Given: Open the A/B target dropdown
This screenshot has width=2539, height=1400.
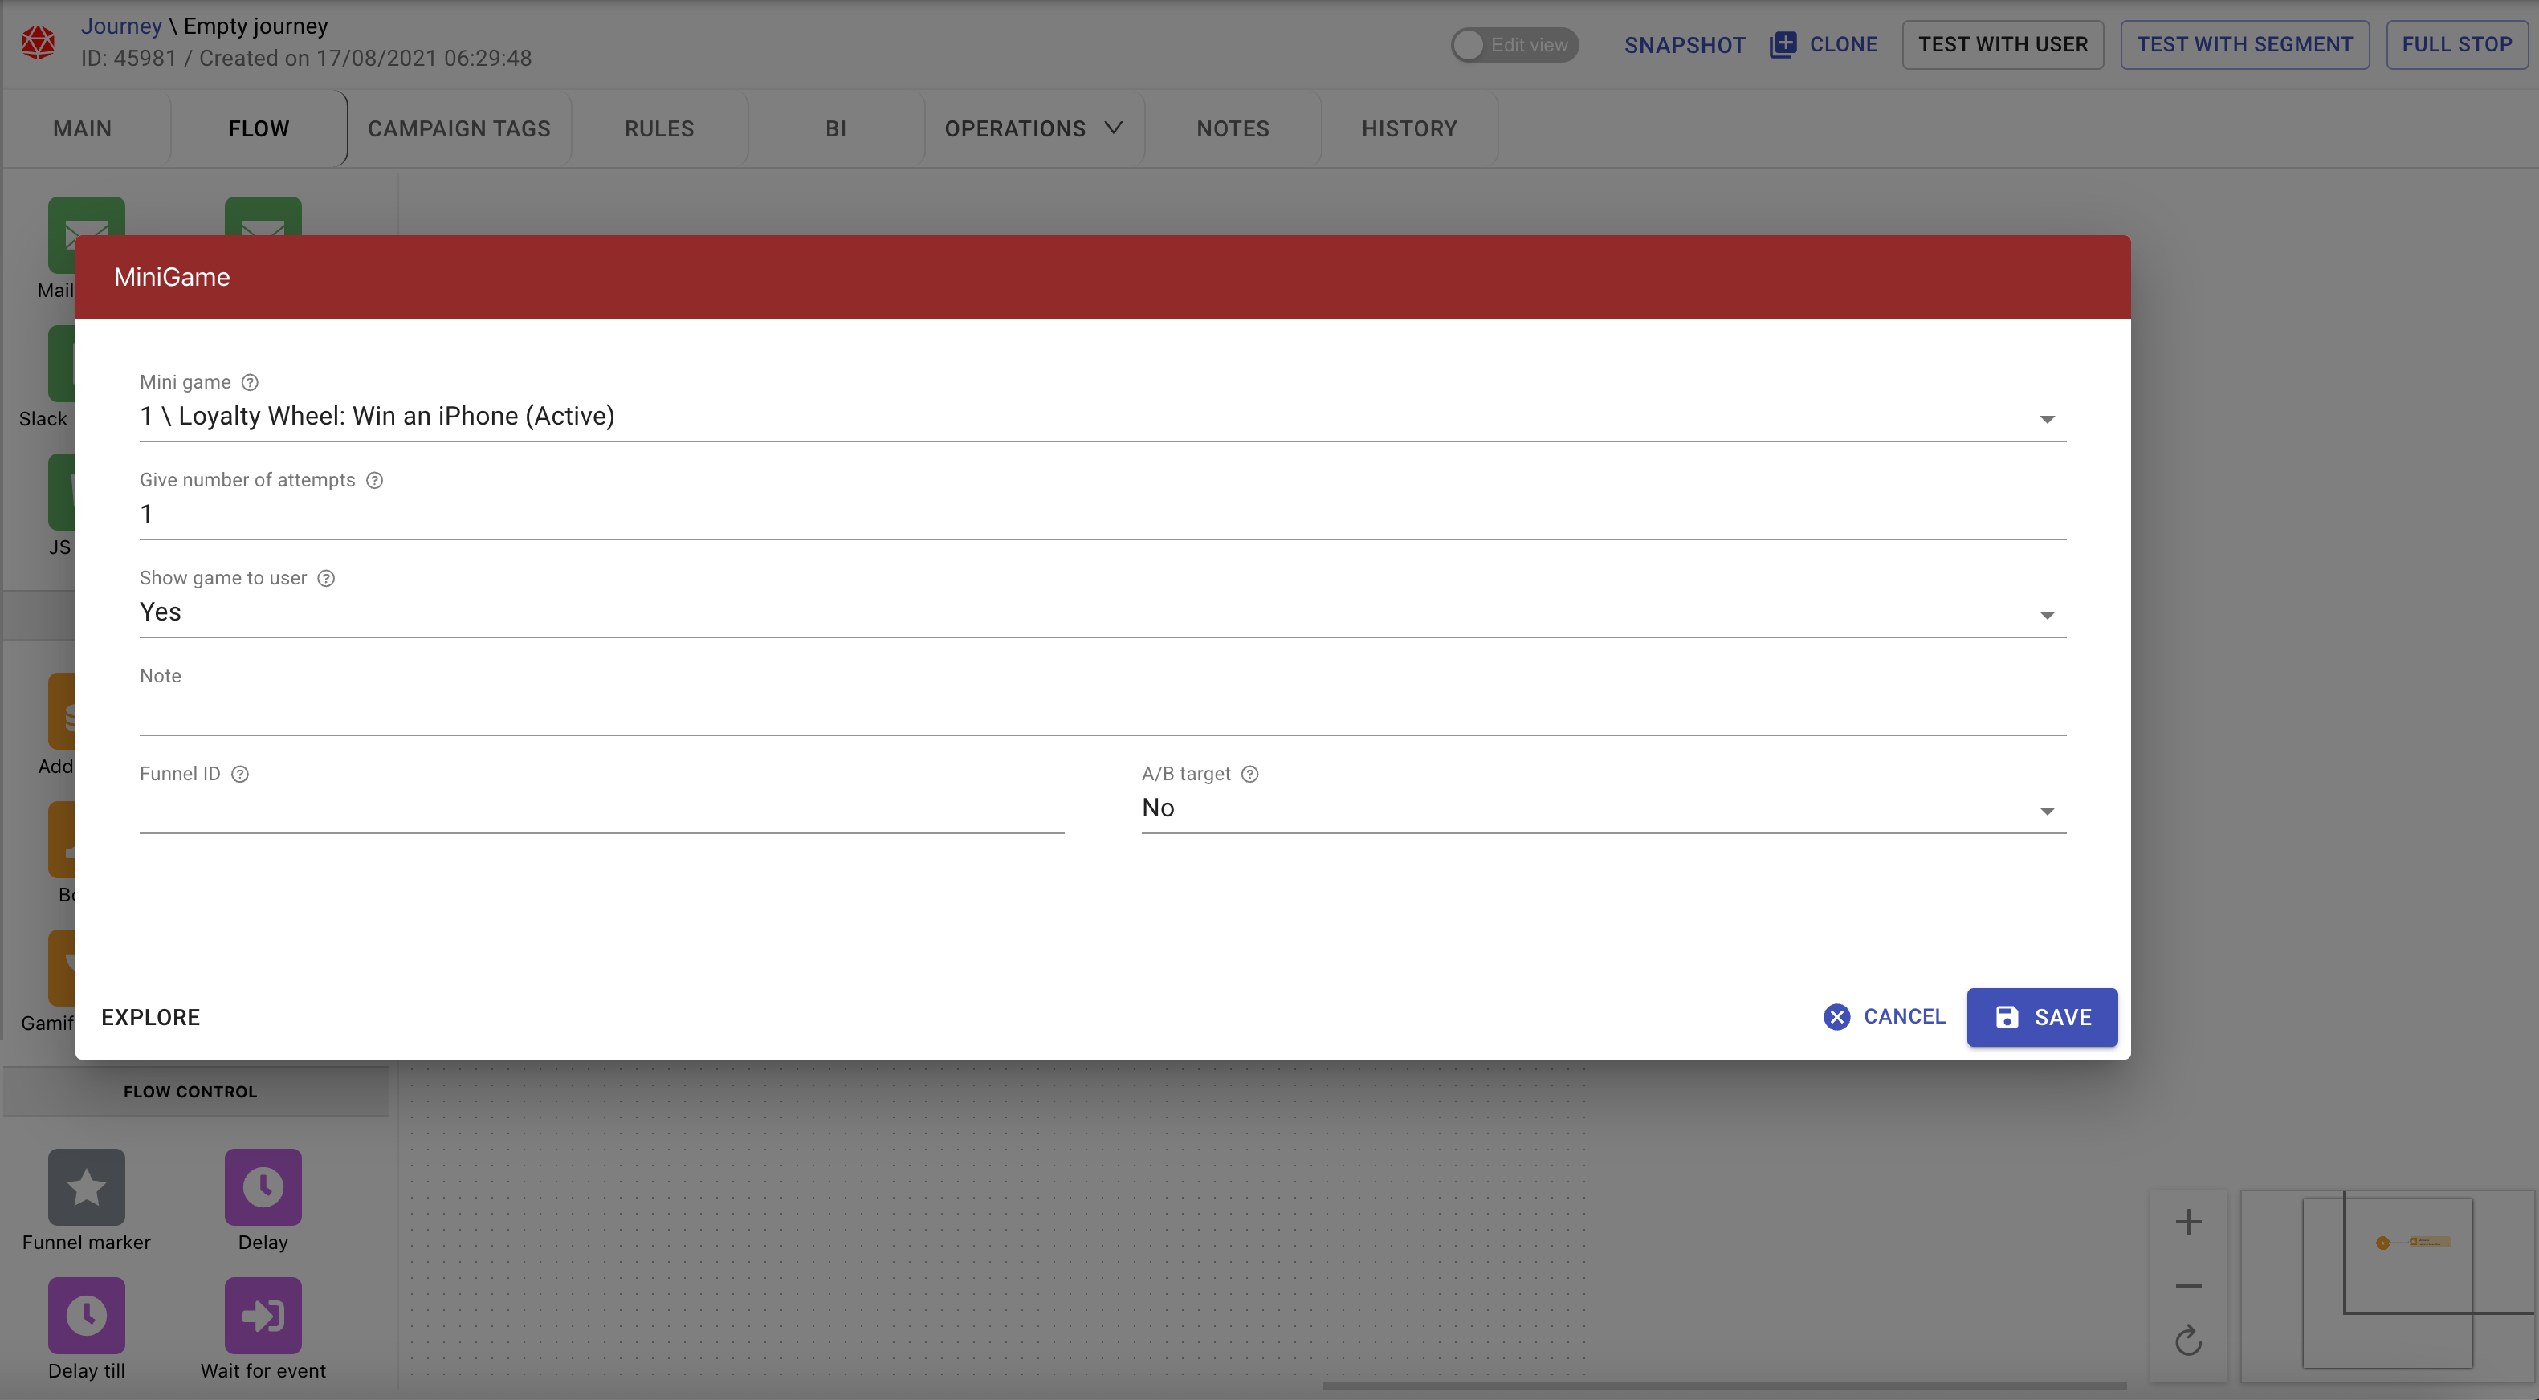Looking at the screenshot, I should tap(1603, 809).
